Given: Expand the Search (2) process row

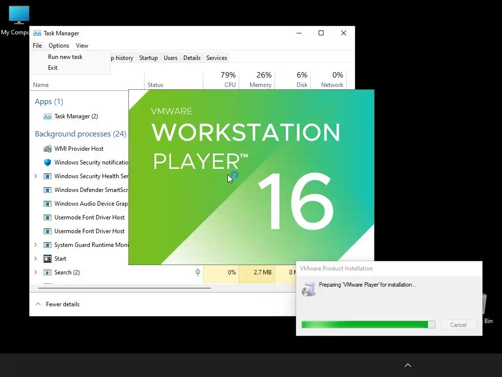Looking at the screenshot, I should [x=35, y=272].
